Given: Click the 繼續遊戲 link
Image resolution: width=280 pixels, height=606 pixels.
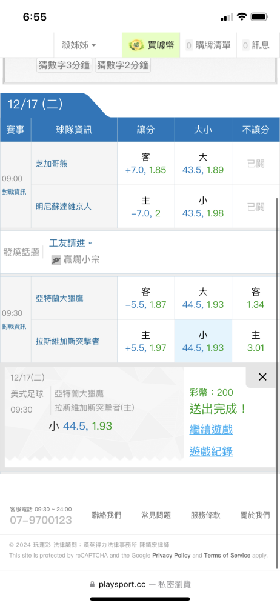Looking at the screenshot, I should tap(211, 429).
